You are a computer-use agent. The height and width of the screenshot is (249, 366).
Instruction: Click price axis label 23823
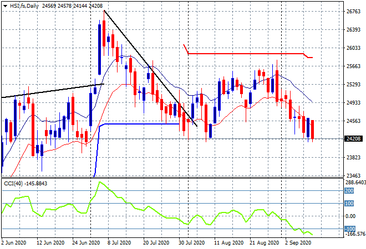pos(353,158)
